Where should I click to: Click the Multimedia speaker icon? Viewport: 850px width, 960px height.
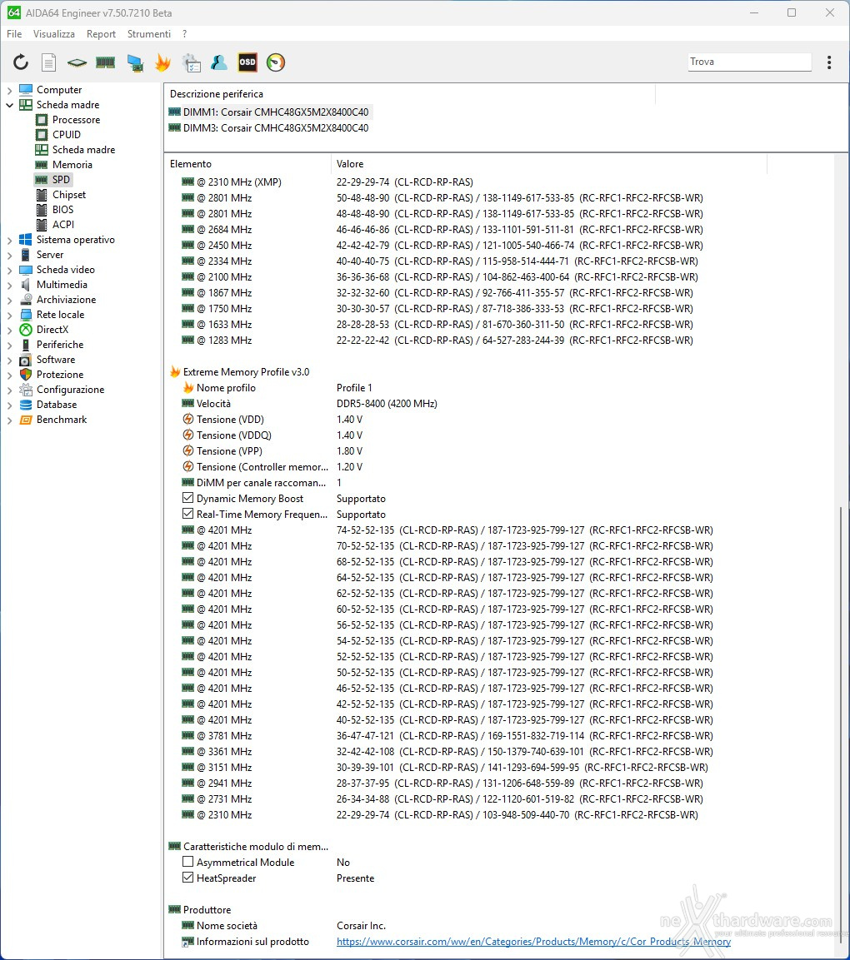[x=26, y=285]
